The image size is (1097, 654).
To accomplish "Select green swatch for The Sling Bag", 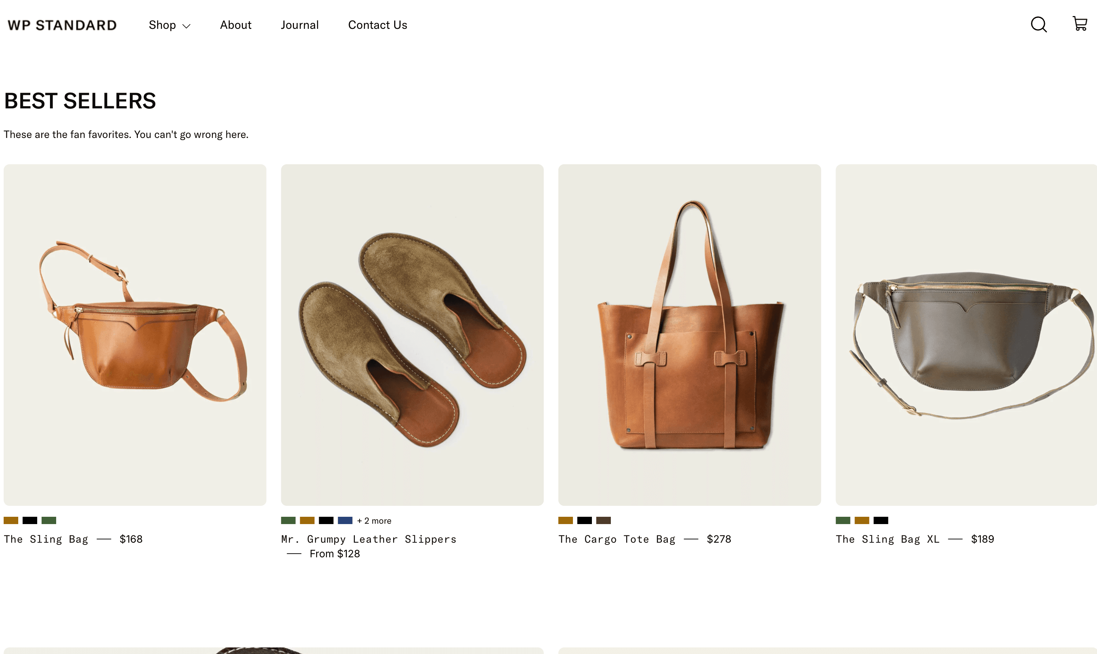I will tap(49, 520).
